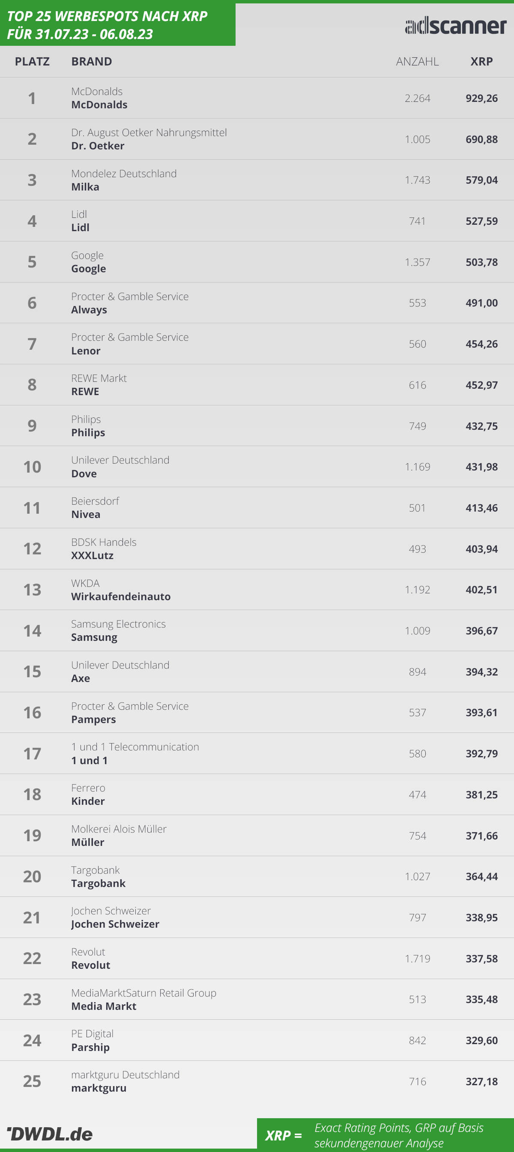Click the Dr. Oetker brand name
This screenshot has height=1152, width=514.
click(98, 146)
